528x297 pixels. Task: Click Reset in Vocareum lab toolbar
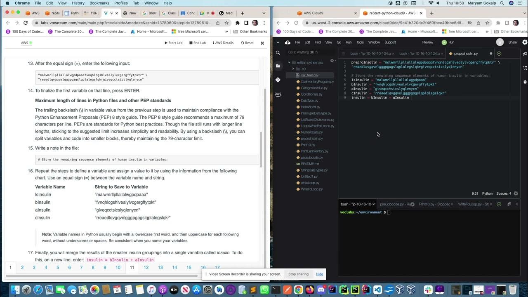(247, 43)
